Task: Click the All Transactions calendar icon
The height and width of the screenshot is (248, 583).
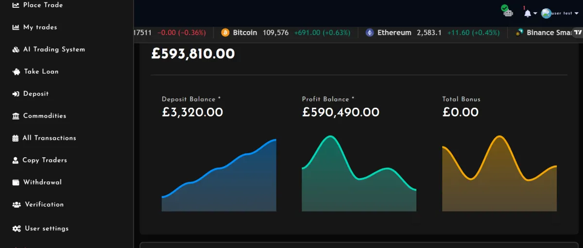Action: [x=16, y=138]
